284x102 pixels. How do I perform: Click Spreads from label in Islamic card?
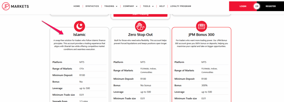pyautogui.click(x=60, y=101)
